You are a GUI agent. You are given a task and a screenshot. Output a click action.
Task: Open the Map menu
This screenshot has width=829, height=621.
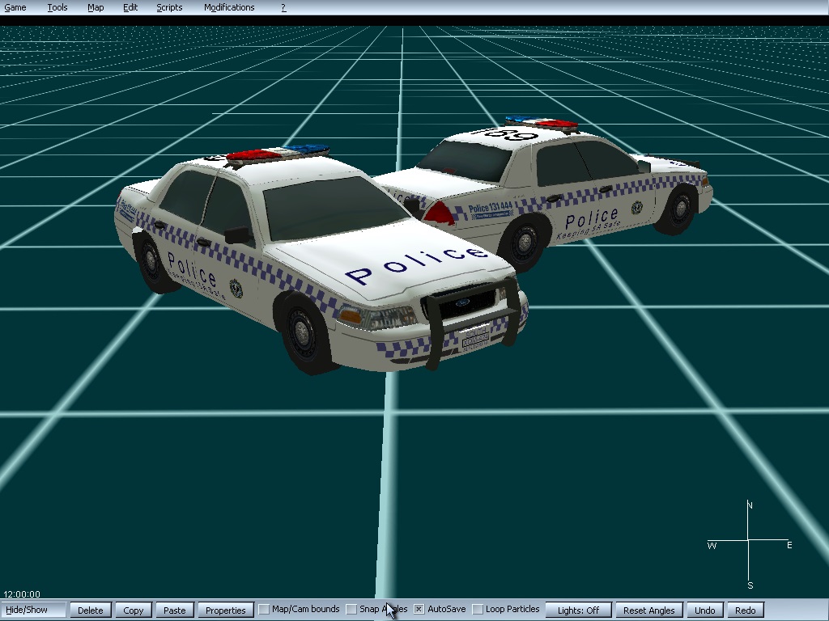(96, 7)
